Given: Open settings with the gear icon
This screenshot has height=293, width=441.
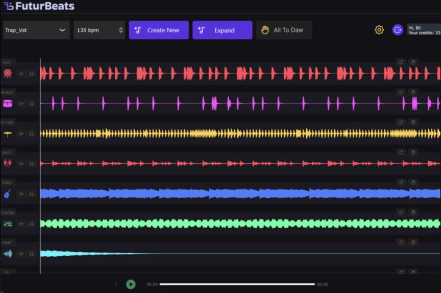Looking at the screenshot, I should tap(379, 30).
